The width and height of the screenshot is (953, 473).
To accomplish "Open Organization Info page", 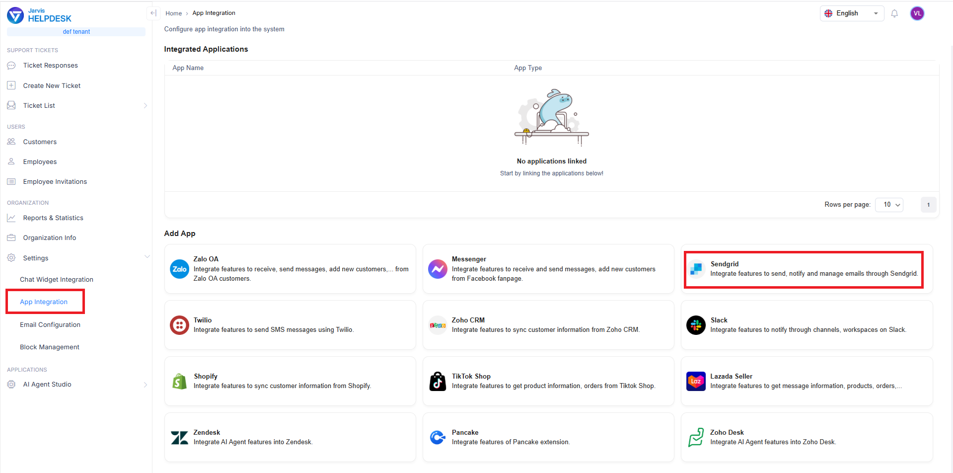I will click(x=49, y=237).
